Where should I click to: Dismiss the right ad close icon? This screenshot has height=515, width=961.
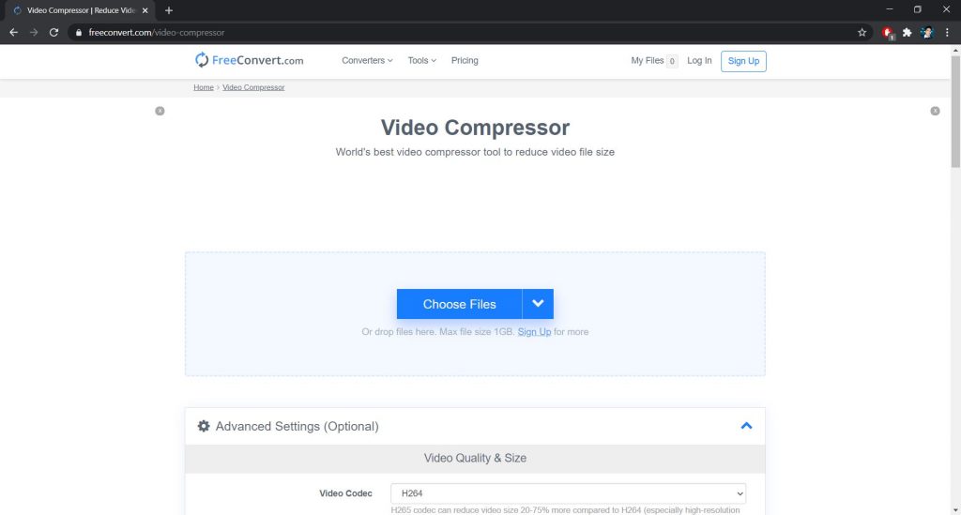[935, 111]
